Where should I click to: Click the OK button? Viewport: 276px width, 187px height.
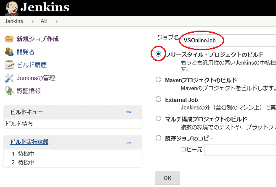pyautogui.click(x=167, y=178)
